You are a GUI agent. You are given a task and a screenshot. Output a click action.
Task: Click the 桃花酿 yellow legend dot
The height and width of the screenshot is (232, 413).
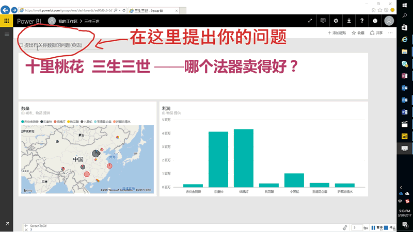(x=69, y=122)
